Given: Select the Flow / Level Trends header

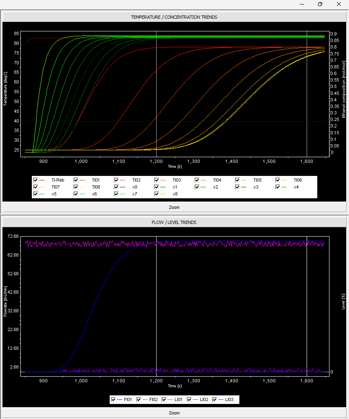Looking at the screenshot, I should [x=174, y=222].
